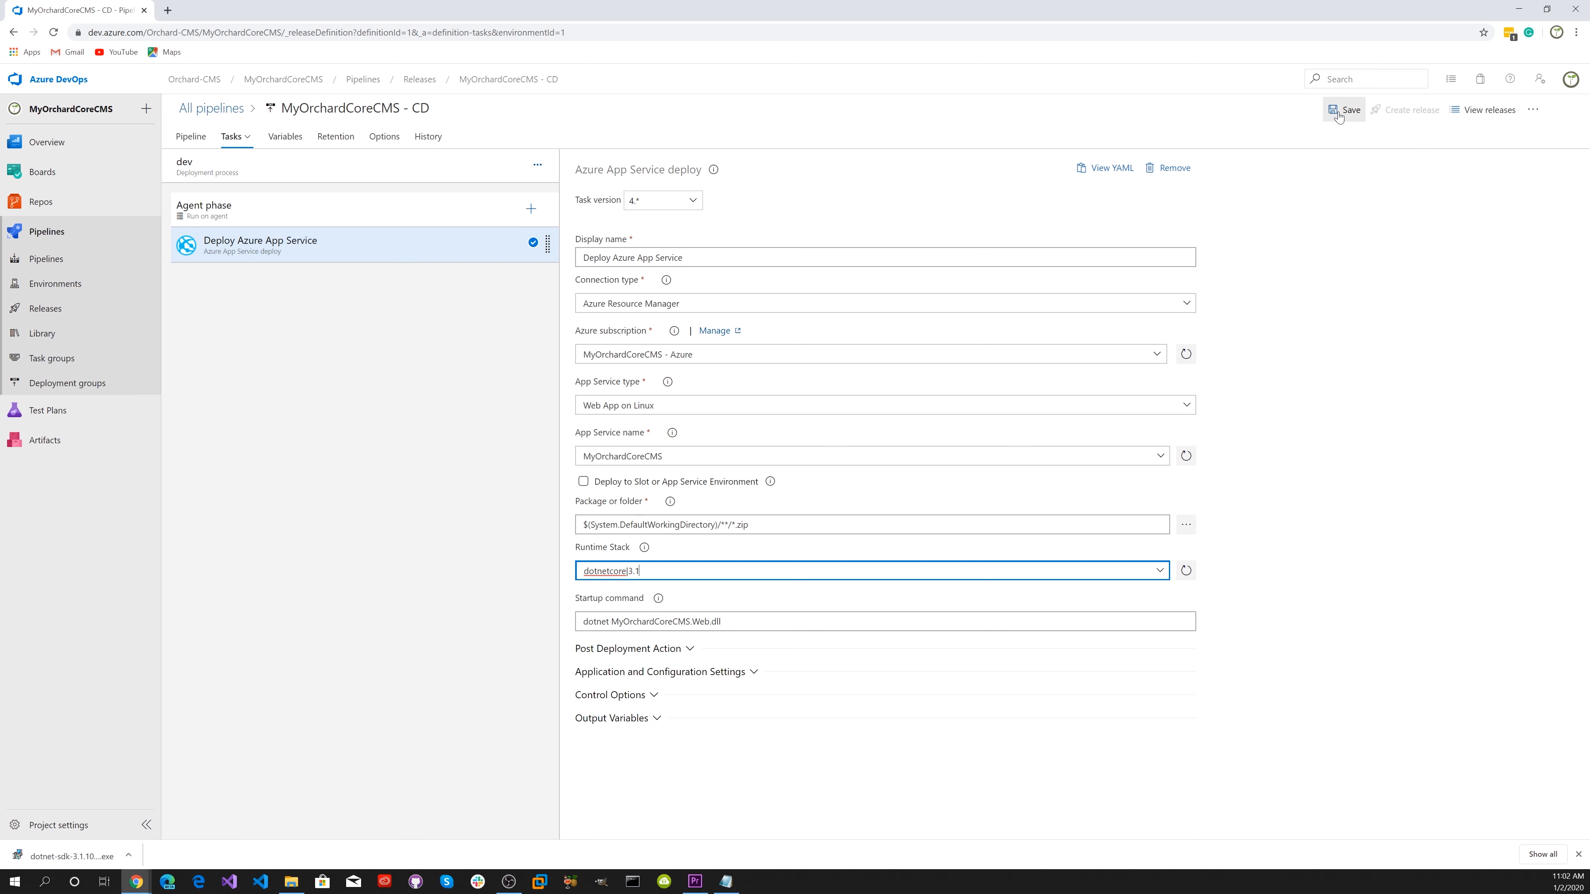Open Visual Studio Code from taskbar
Screen dimensions: 1590x894
click(x=260, y=881)
